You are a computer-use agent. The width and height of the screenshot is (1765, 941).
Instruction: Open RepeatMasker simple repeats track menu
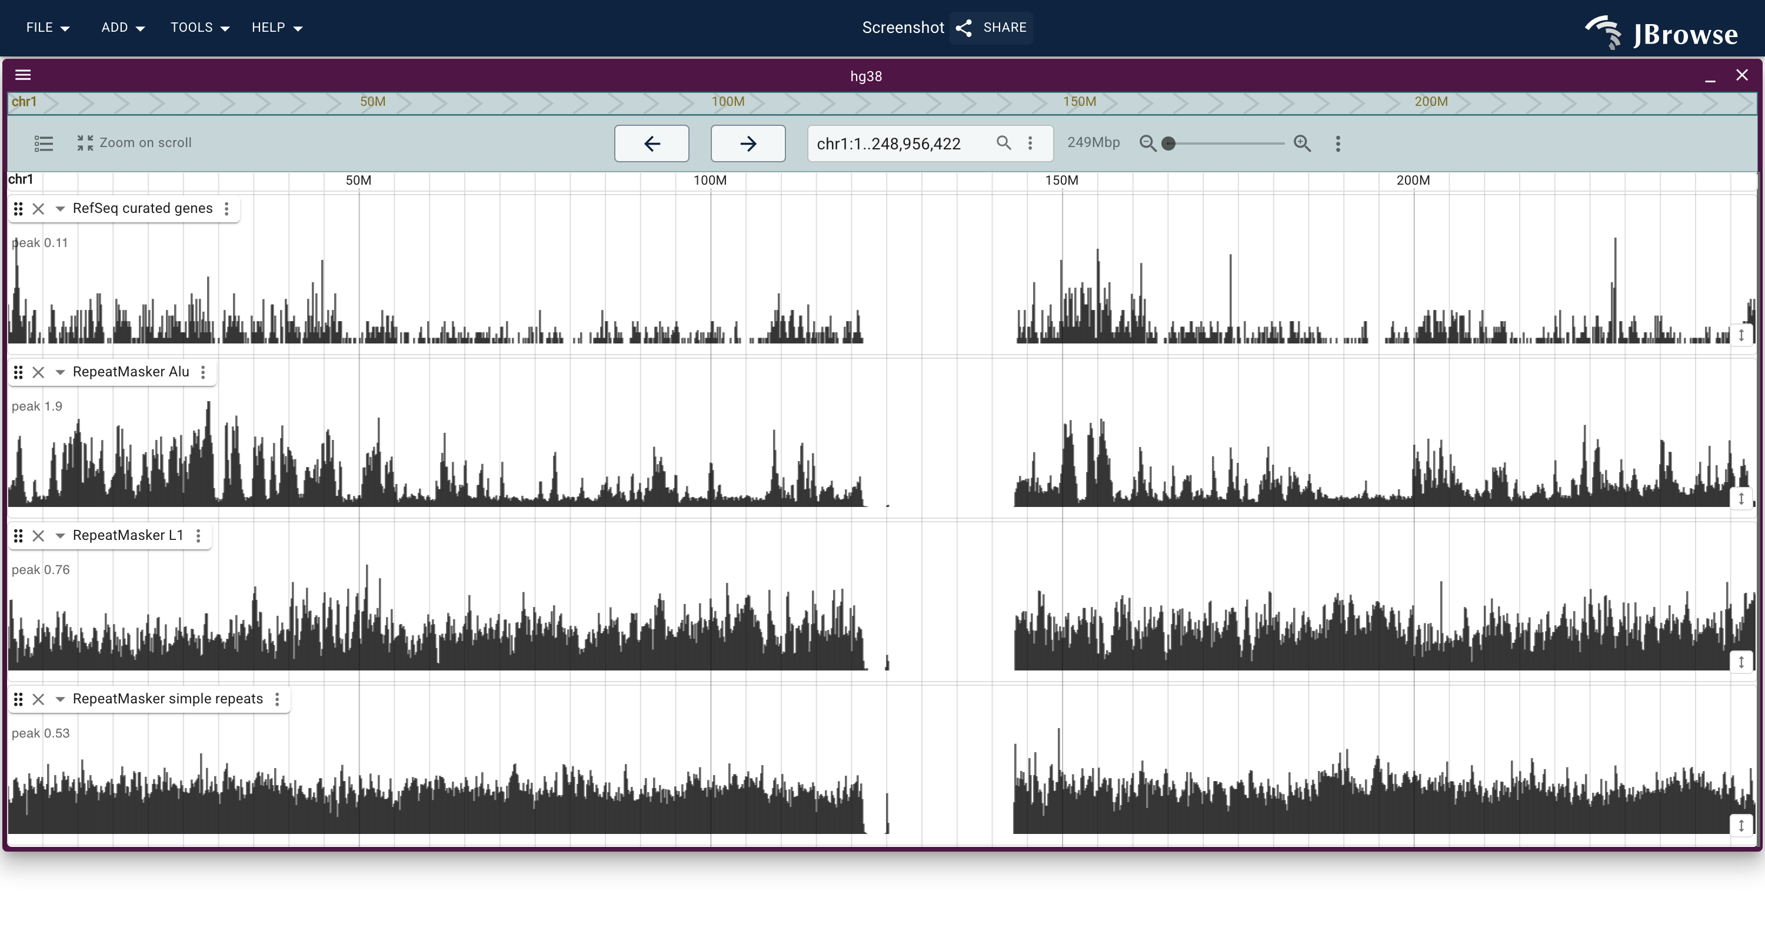277,699
